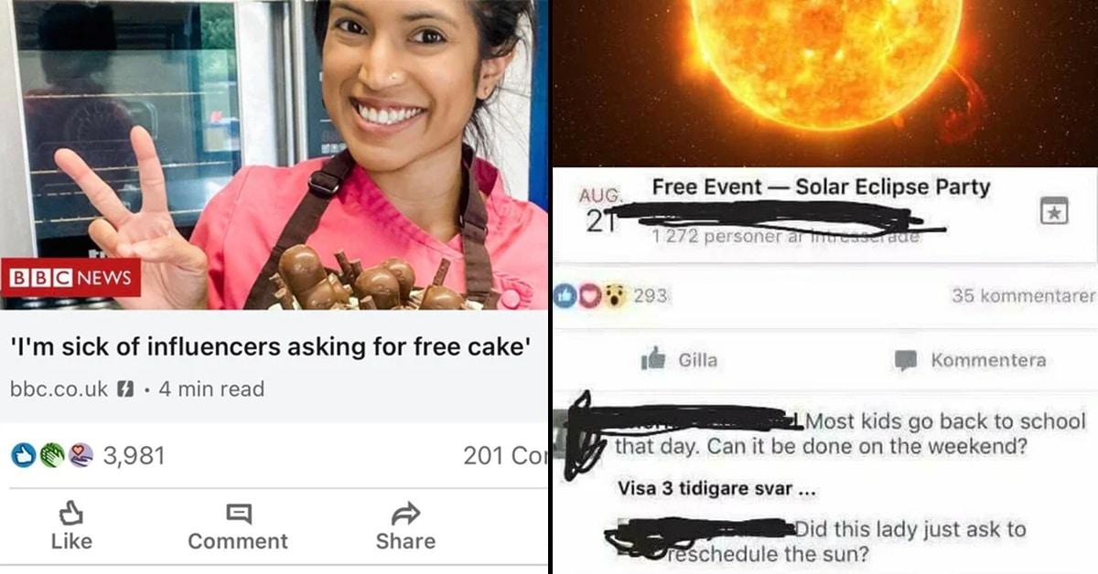Click the Facebook wow reaction emoji

[615, 296]
